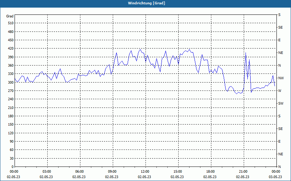The width and height of the screenshot is (291, 181).
Task: Click the 150 degree axis label
Action: pos(11,124)
